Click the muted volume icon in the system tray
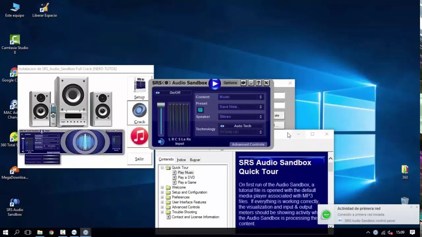 [x=391, y=232]
